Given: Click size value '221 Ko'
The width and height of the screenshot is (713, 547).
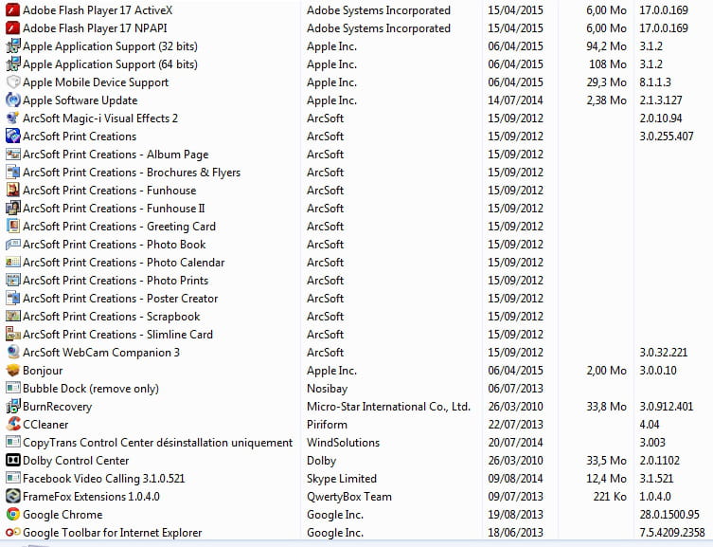Looking at the screenshot, I should pyautogui.click(x=610, y=497).
